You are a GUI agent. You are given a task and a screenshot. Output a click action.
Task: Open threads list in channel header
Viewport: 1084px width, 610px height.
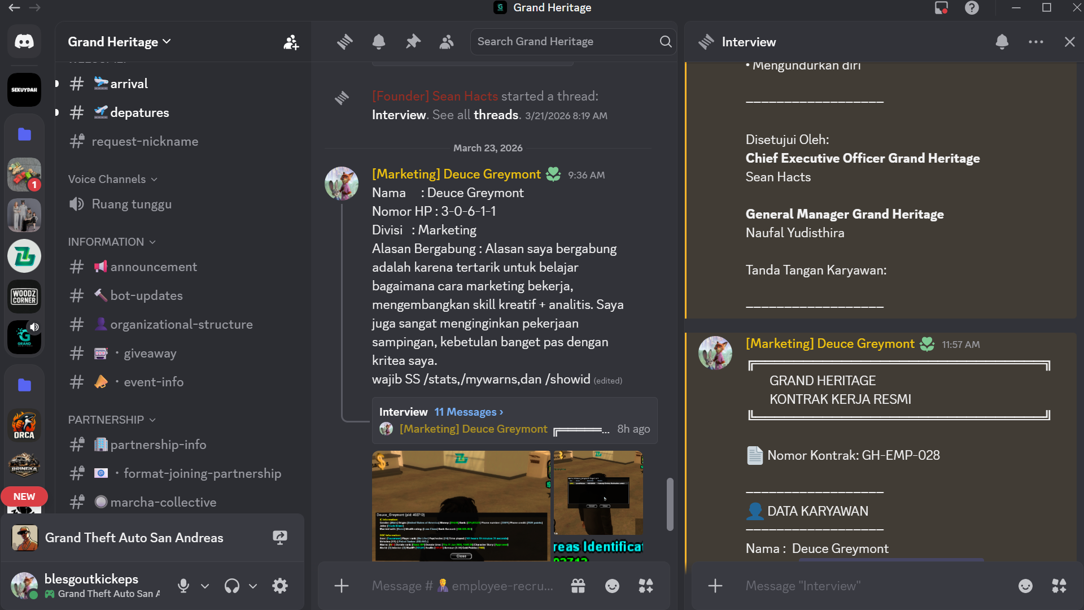(x=345, y=41)
